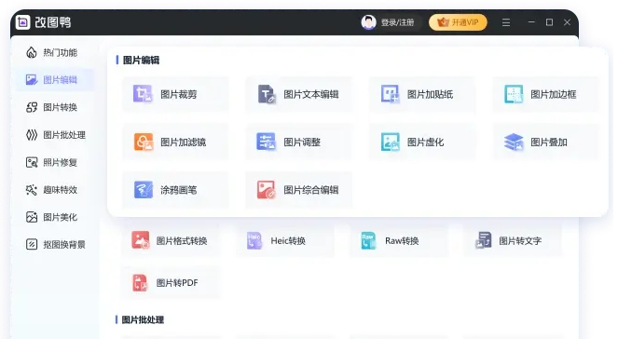Switch to 照片修复 sidebar tab

click(55, 162)
